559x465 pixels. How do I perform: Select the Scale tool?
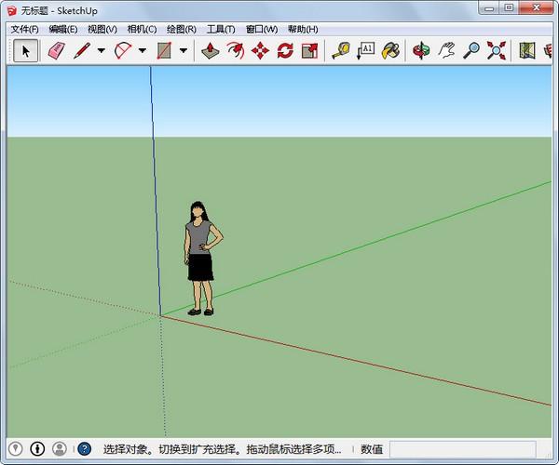click(310, 50)
